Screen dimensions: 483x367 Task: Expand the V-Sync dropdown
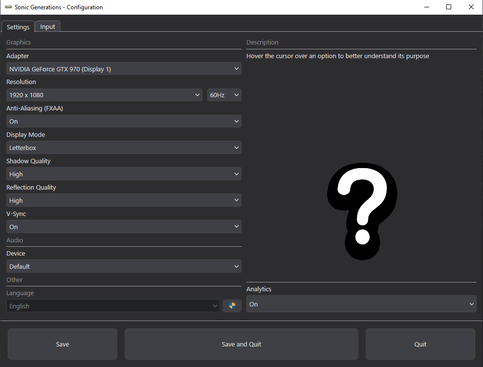click(x=124, y=227)
